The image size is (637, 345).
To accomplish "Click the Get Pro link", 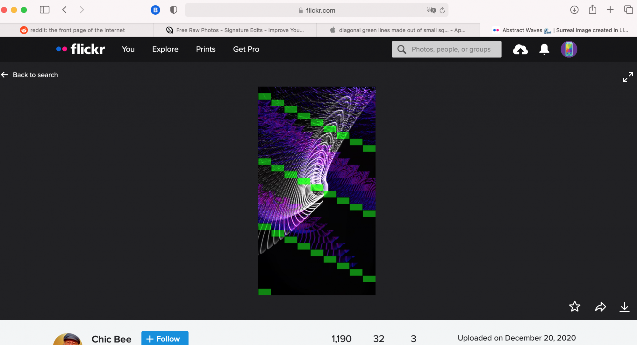I will [246, 49].
